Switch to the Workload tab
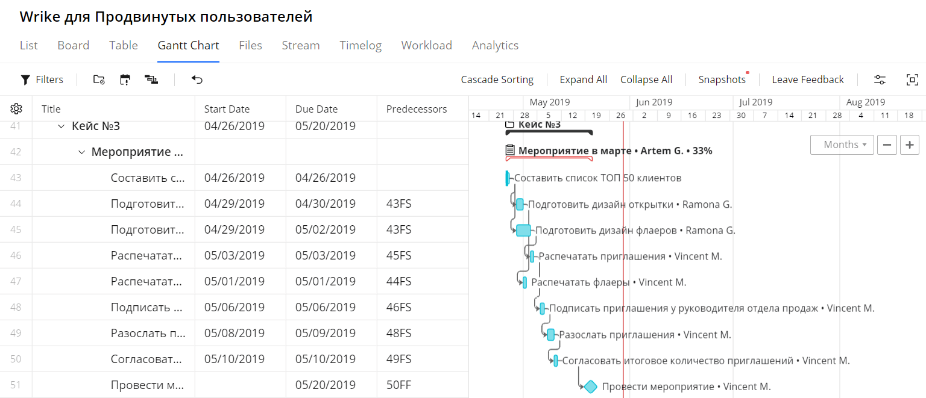 point(426,45)
